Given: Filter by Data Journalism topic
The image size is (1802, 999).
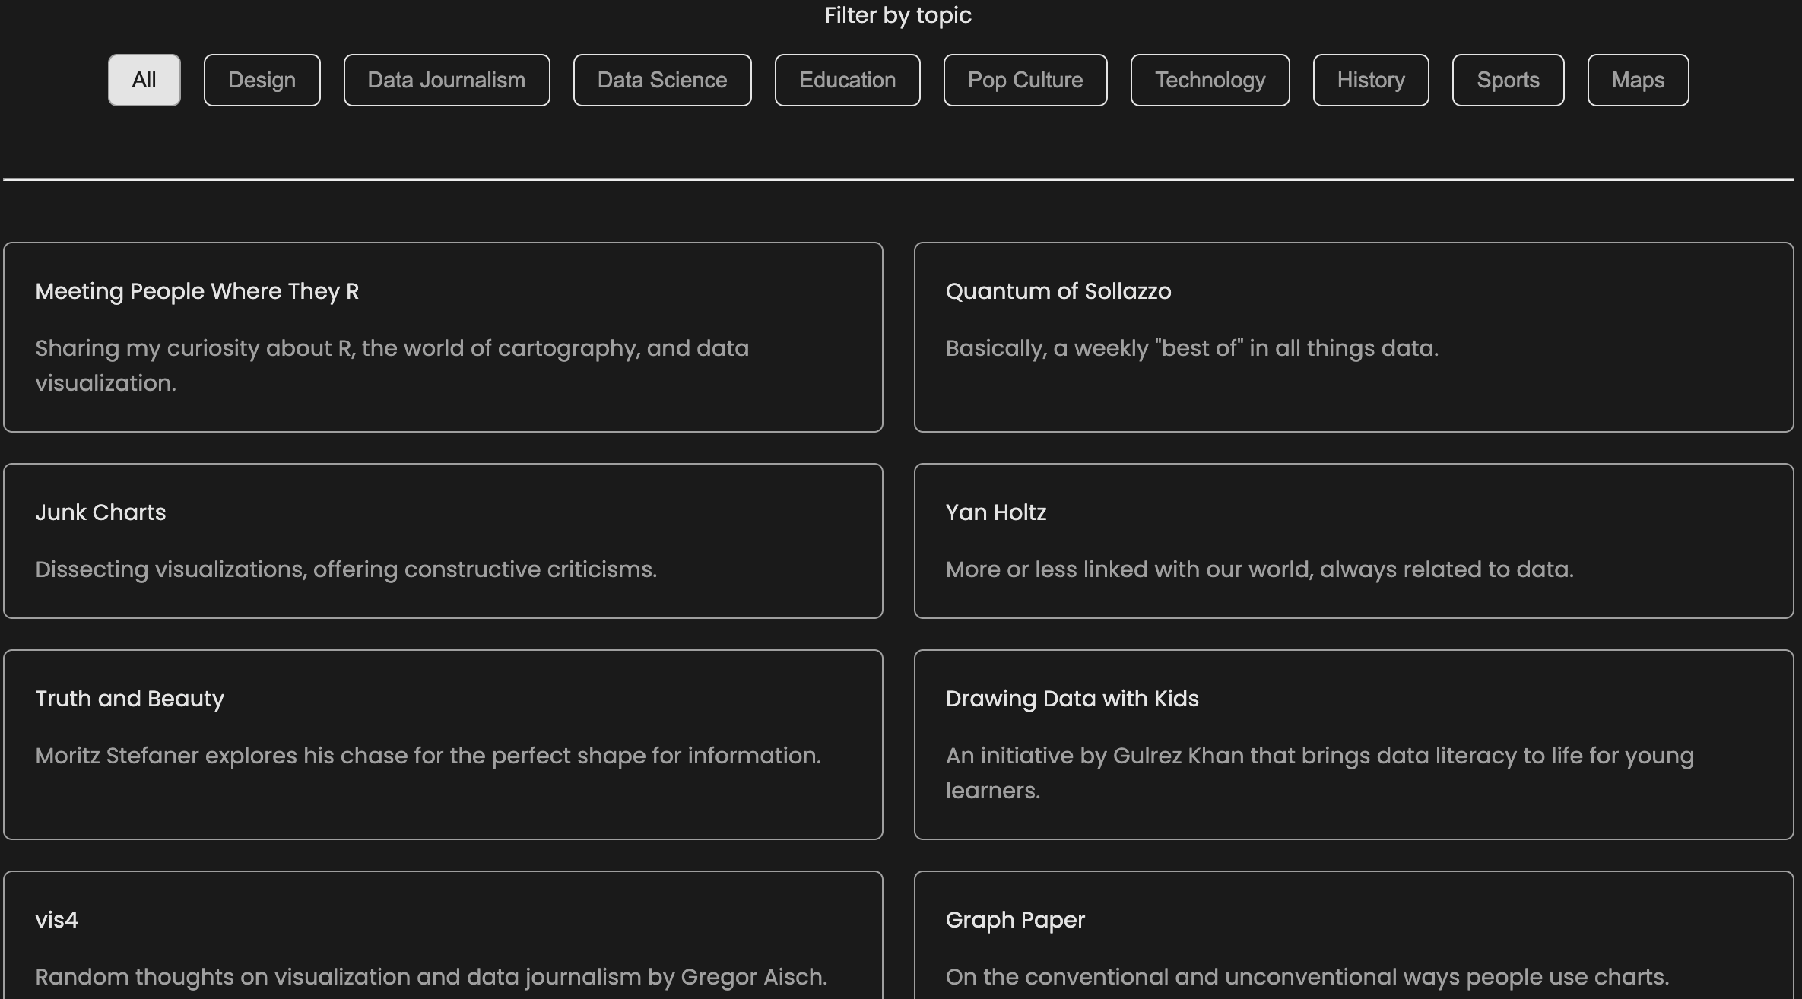Looking at the screenshot, I should pyautogui.click(x=447, y=80).
